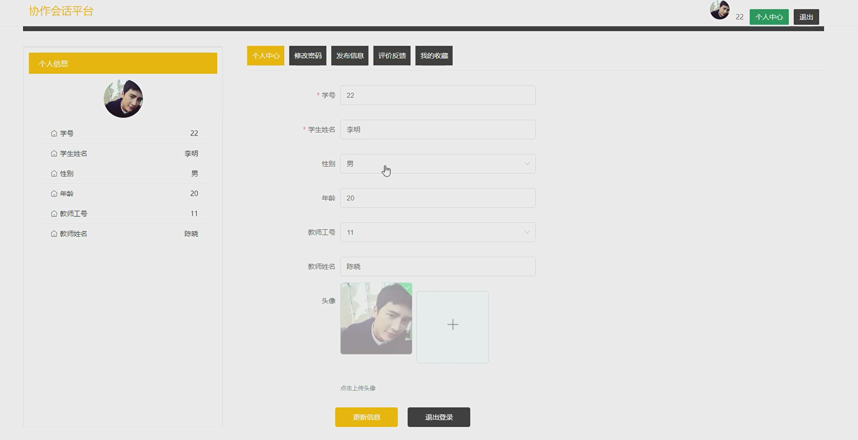Select the uploaded avatar photo thumbnail
Image resolution: width=858 pixels, height=440 pixels.
point(376,318)
